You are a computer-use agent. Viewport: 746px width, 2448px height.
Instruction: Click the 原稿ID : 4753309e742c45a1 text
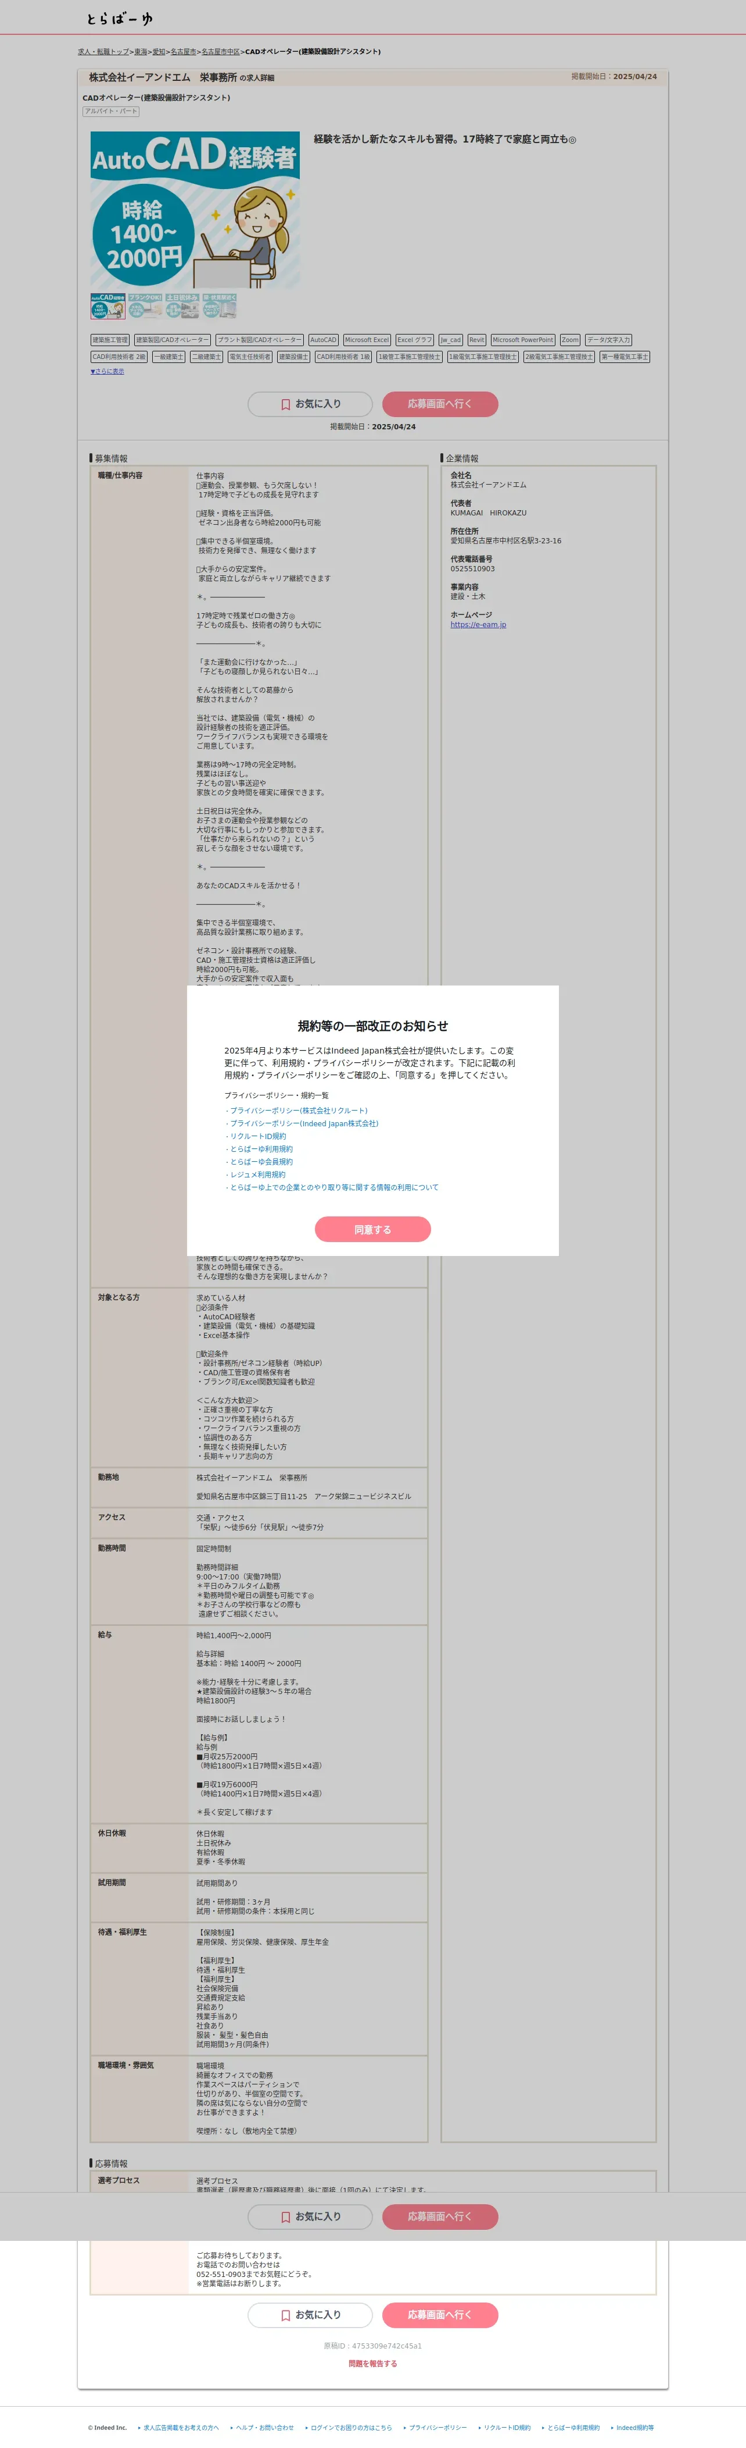pos(373,2346)
